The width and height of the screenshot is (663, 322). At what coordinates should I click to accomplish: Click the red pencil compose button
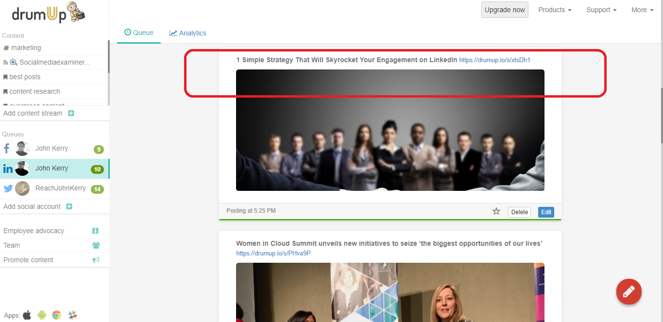(x=629, y=292)
